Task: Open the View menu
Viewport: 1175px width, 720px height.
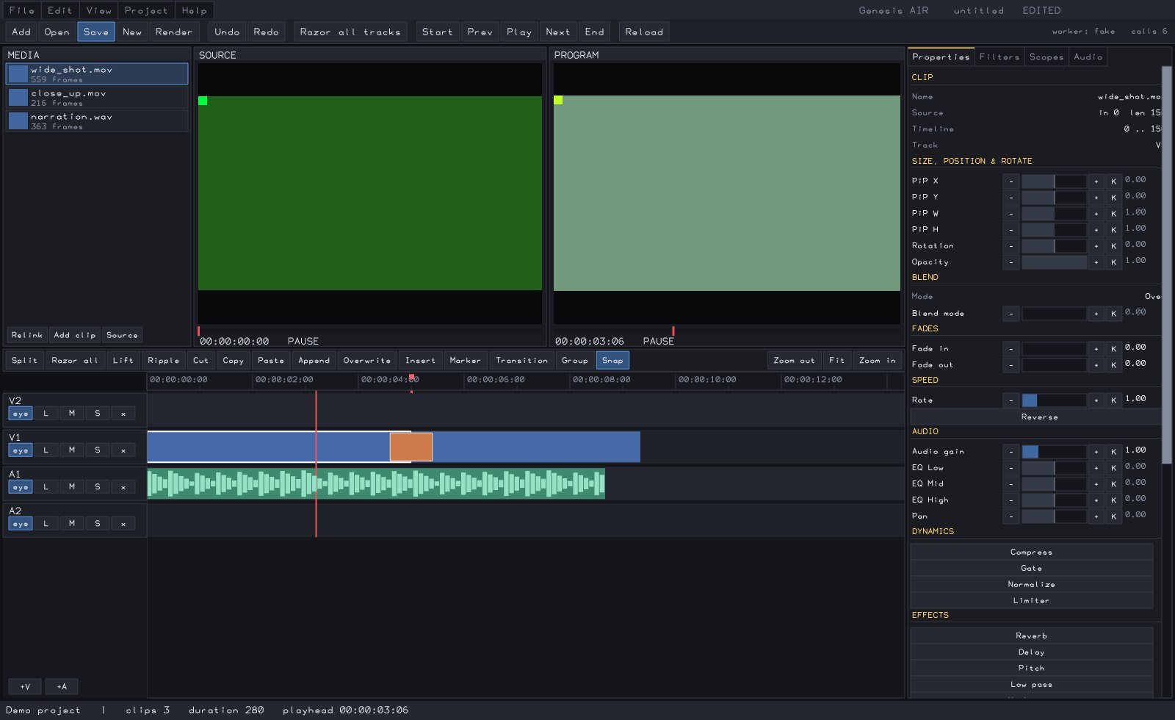Action: (99, 10)
